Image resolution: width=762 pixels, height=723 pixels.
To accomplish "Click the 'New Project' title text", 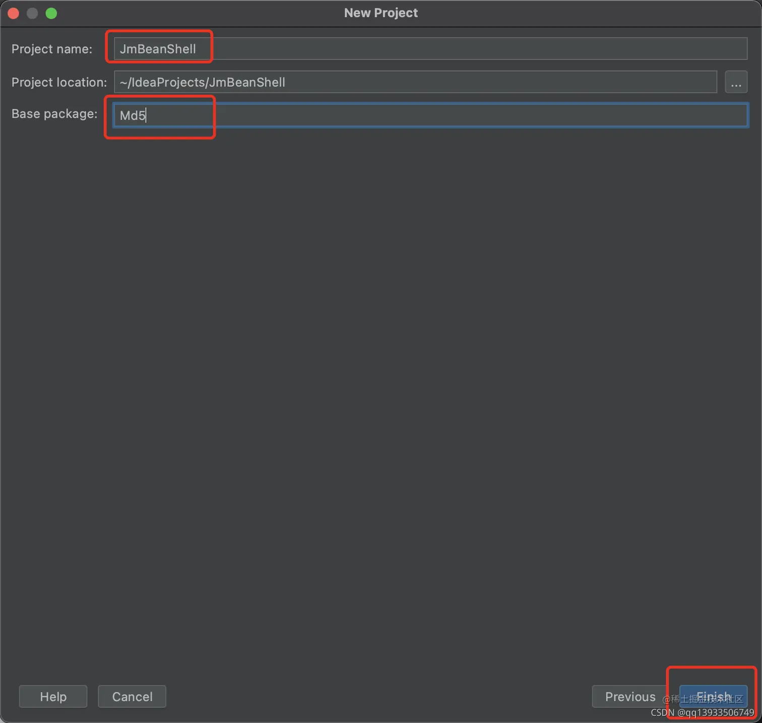I will tap(381, 13).
